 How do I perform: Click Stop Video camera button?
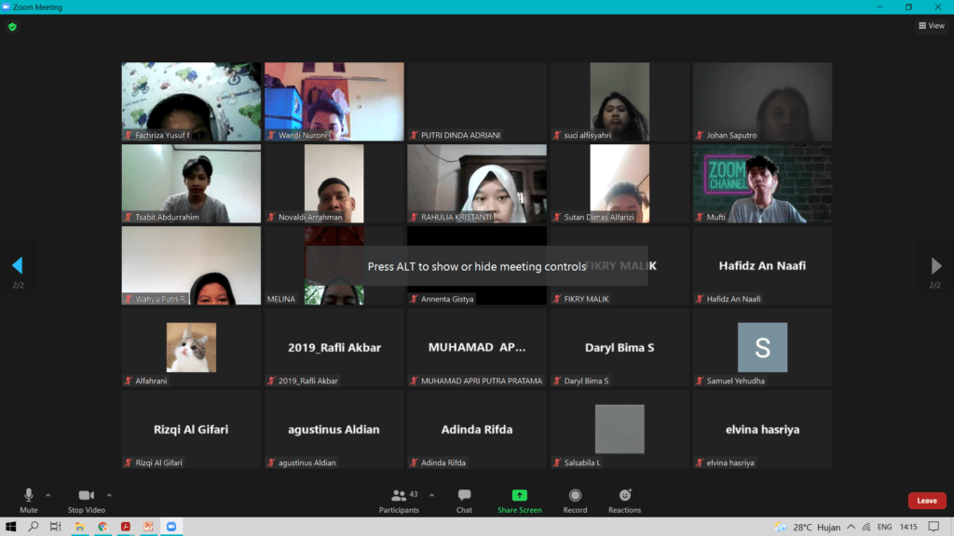[x=87, y=496]
